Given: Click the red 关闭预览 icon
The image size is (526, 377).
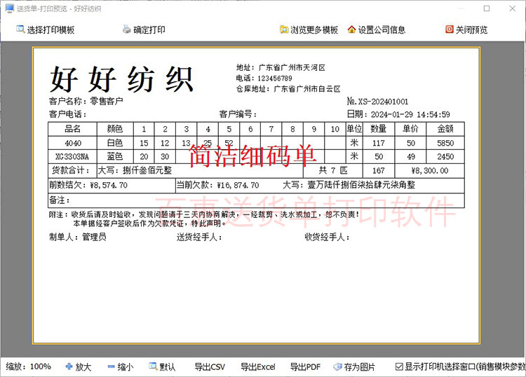Looking at the screenshot, I should click(x=449, y=29).
